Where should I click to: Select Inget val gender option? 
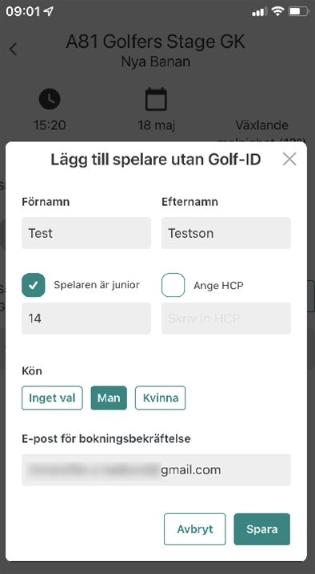[x=52, y=398]
